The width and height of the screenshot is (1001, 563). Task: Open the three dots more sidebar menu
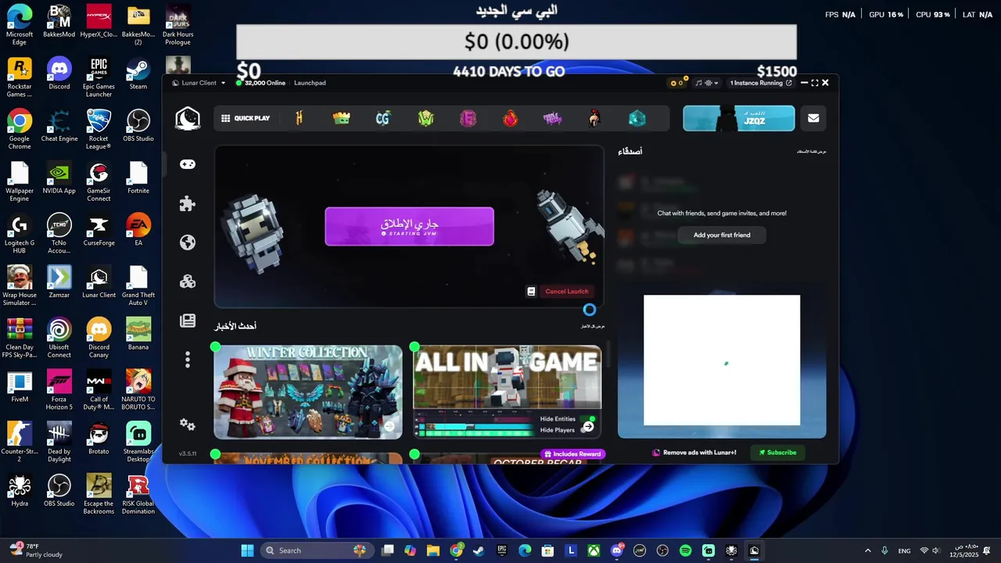tap(188, 360)
